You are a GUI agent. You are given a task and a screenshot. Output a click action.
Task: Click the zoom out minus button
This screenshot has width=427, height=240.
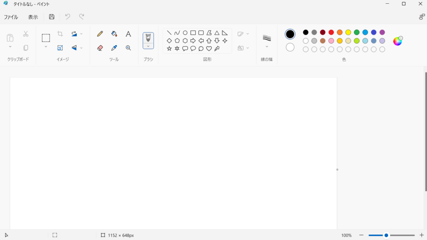pyautogui.click(x=362, y=235)
